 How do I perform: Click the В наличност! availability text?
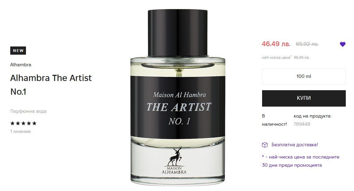274,120
